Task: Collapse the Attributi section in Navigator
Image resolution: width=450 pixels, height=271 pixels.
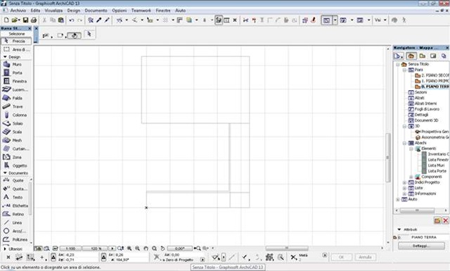Action: (399, 229)
